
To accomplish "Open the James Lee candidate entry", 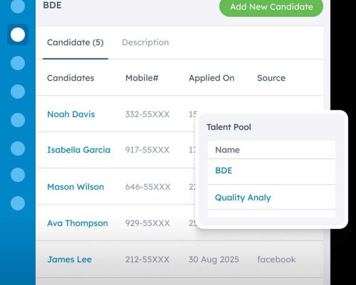I will pos(69,259).
